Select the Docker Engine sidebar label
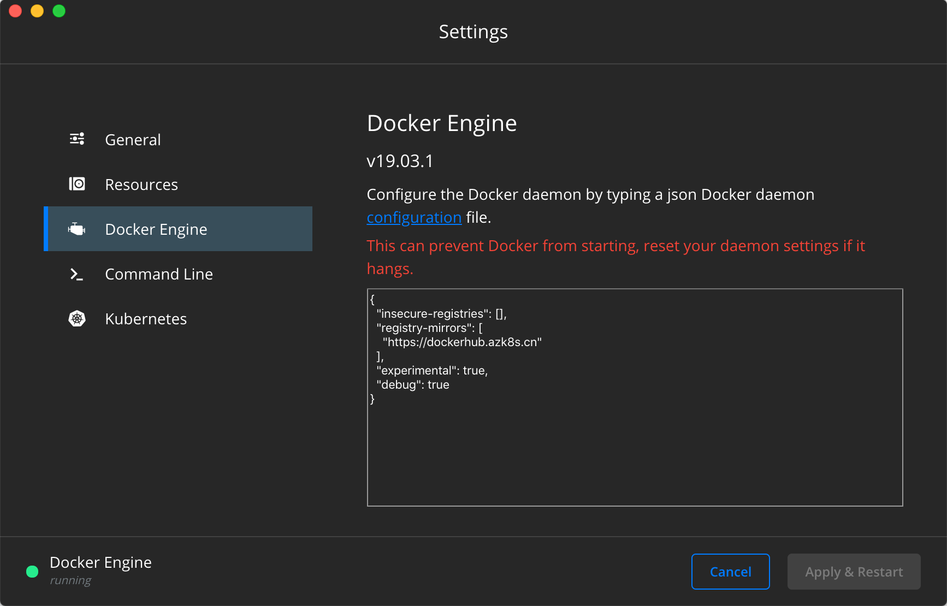 (x=156, y=229)
